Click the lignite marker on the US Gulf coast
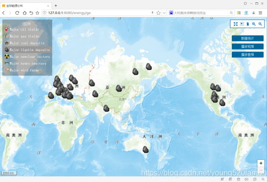267x182 pixels. tap(222, 103)
